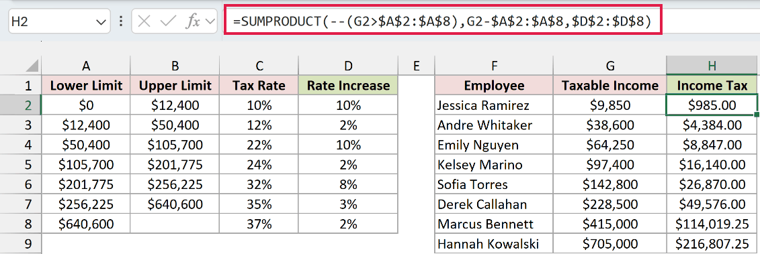
Task: Click the $0 lower limit cell
Action: [x=86, y=105]
